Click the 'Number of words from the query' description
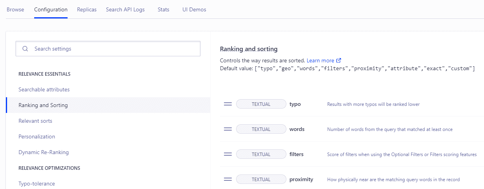Screen dimensions: 484x189 [390, 129]
